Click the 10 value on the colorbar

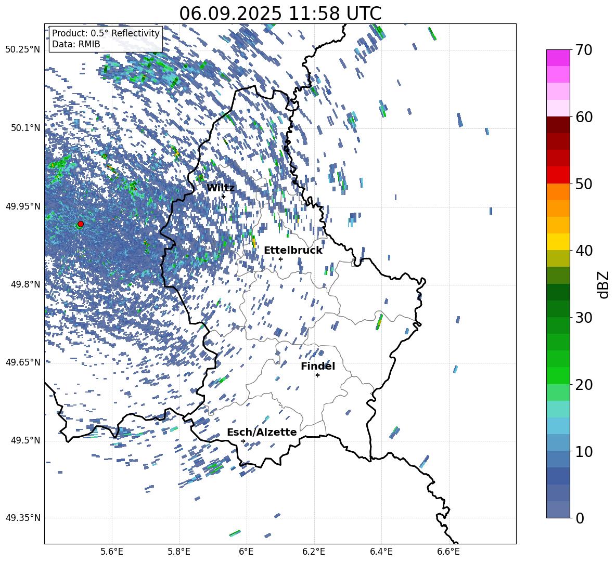(x=584, y=451)
